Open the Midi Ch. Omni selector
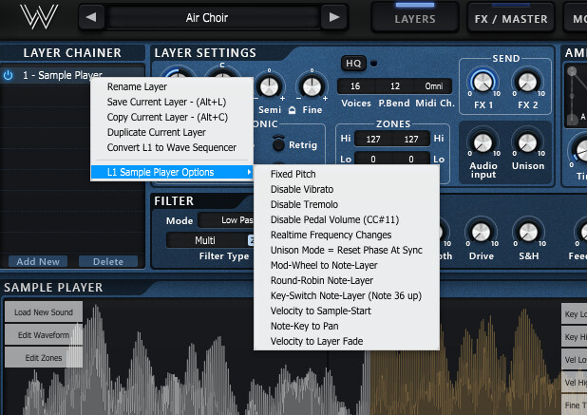587x415 pixels. click(x=433, y=86)
